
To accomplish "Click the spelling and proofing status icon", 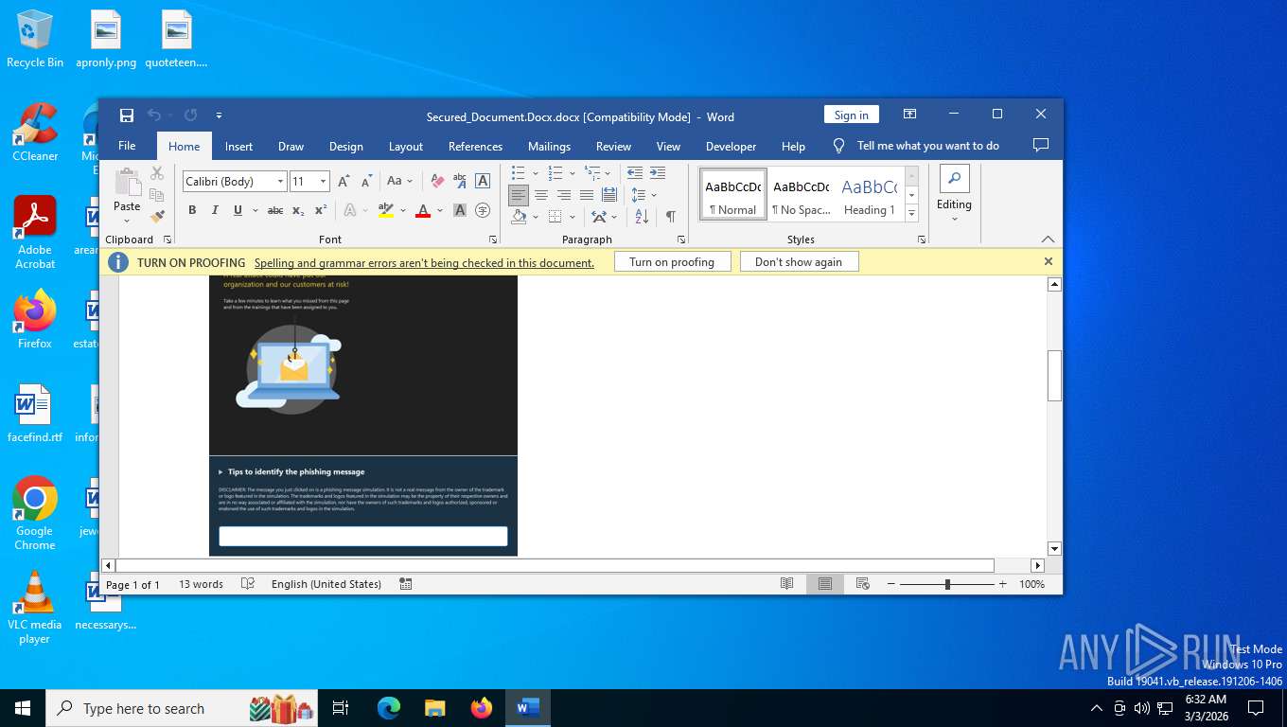I will (x=248, y=584).
